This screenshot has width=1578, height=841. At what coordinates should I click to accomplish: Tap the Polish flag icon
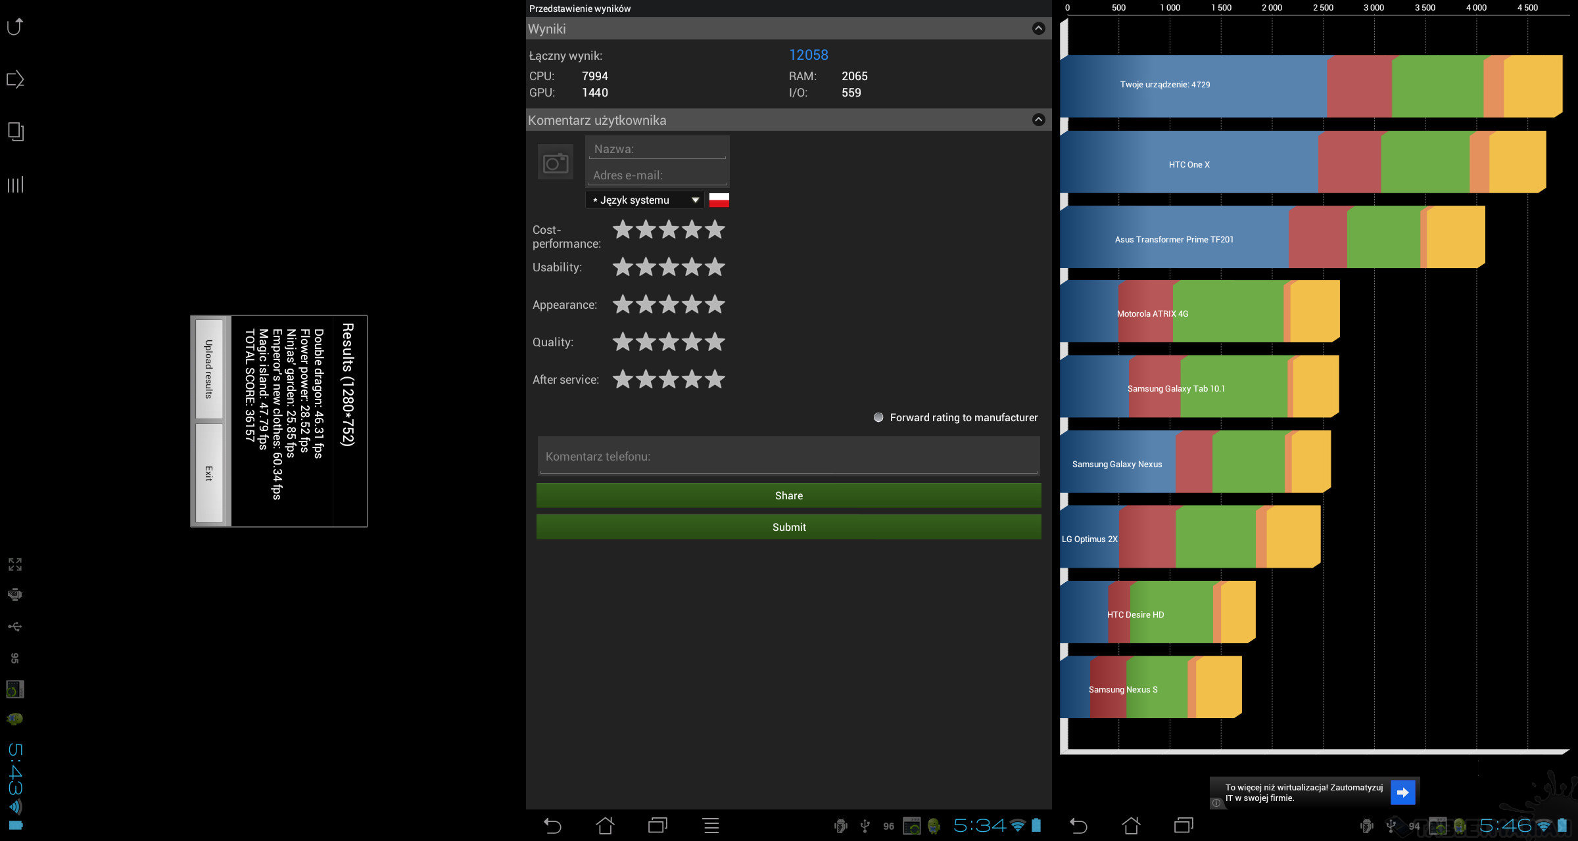(x=719, y=200)
